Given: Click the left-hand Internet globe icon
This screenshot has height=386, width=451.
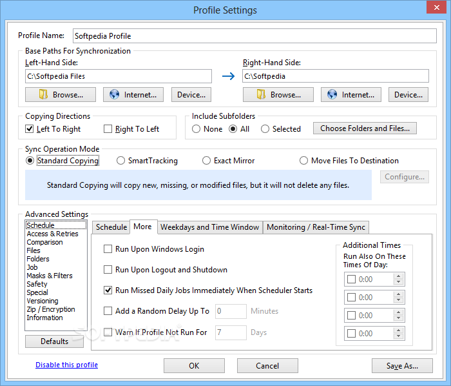Looking at the screenshot, I should click(x=114, y=94).
